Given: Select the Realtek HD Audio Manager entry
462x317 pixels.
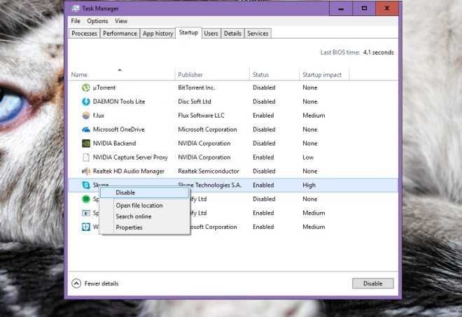Looking at the screenshot, I should (x=129, y=171).
